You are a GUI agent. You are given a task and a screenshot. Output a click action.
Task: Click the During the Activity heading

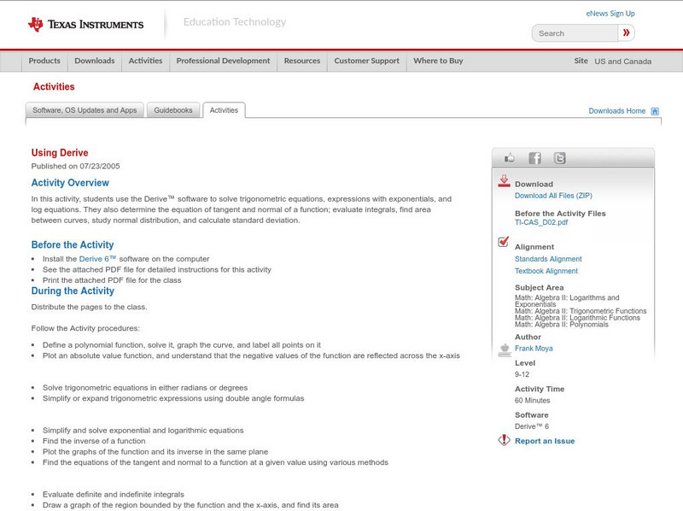[73, 291]
